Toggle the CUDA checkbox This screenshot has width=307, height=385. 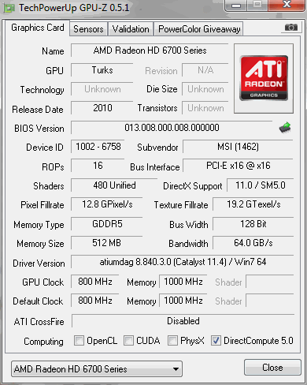(128, 341)
